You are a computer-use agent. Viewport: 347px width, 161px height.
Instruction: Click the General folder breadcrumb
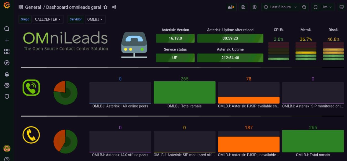pos(33,7)
